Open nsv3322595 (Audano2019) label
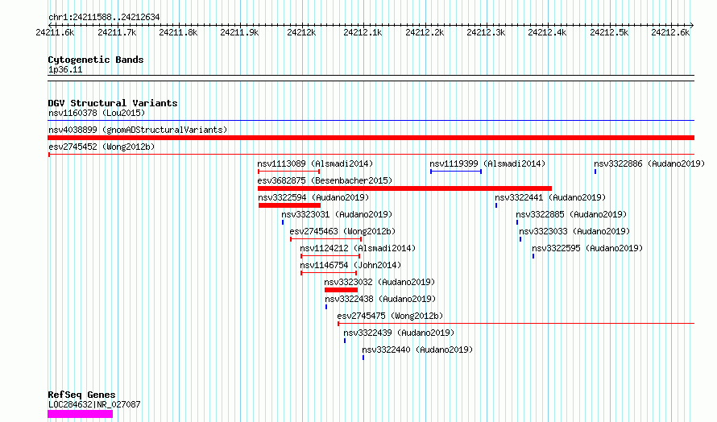 587,248
